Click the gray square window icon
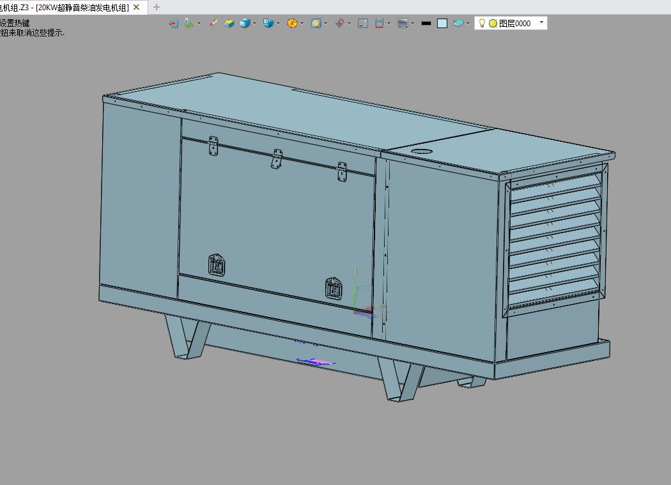The width and height of the screenshot is (671, 485). pyautogui.click(x=363, y=23)
